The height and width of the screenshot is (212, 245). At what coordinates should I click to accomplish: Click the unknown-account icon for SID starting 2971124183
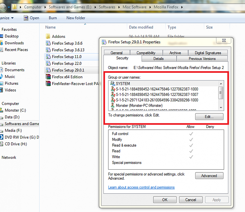[113, 100]
